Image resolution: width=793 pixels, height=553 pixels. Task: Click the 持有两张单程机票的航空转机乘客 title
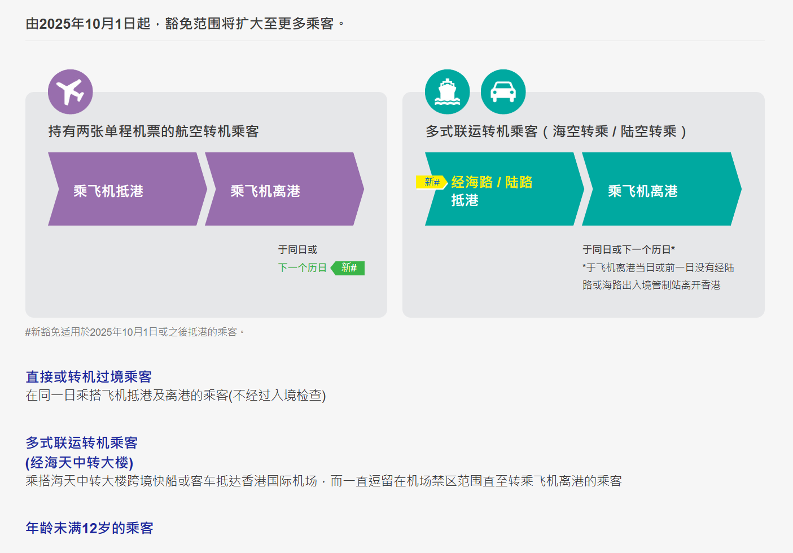(154, 131)
